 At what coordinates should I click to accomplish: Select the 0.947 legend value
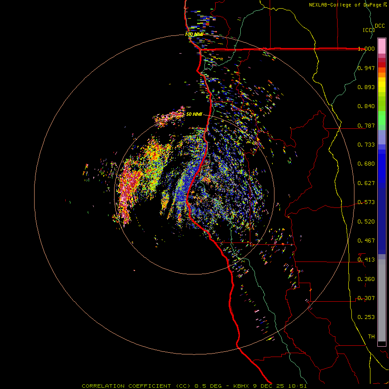[x=366, y=68]
